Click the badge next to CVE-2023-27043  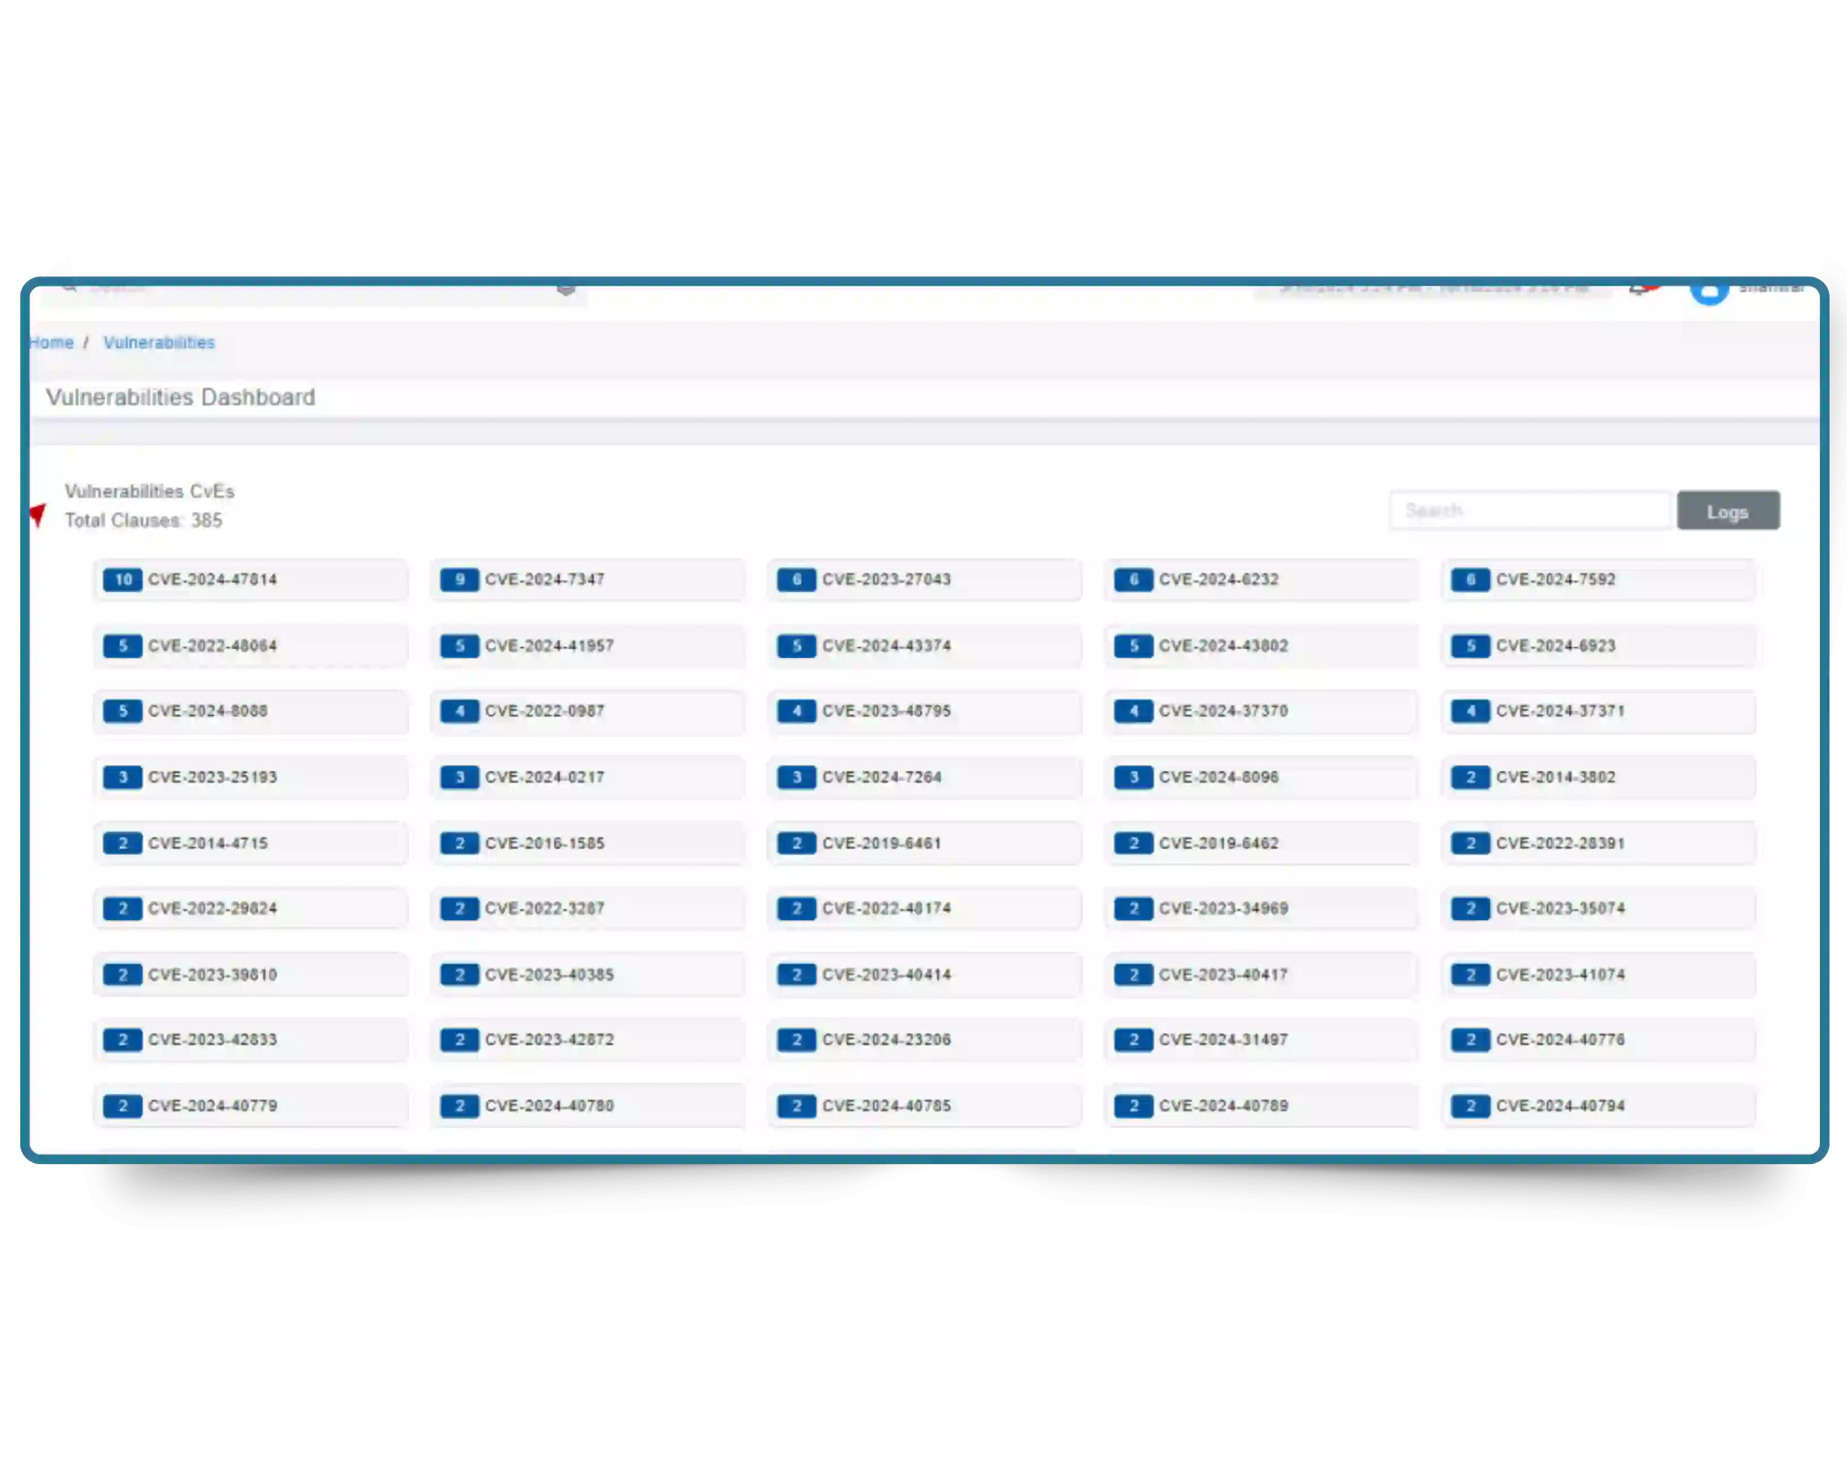click(796, 580)
